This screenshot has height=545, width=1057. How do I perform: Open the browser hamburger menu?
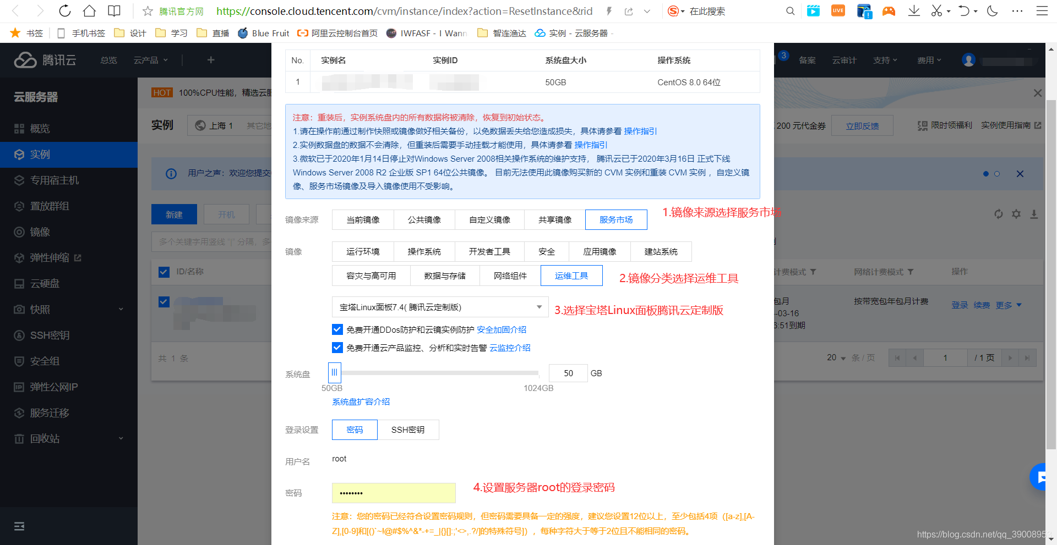coord(1042,11)
